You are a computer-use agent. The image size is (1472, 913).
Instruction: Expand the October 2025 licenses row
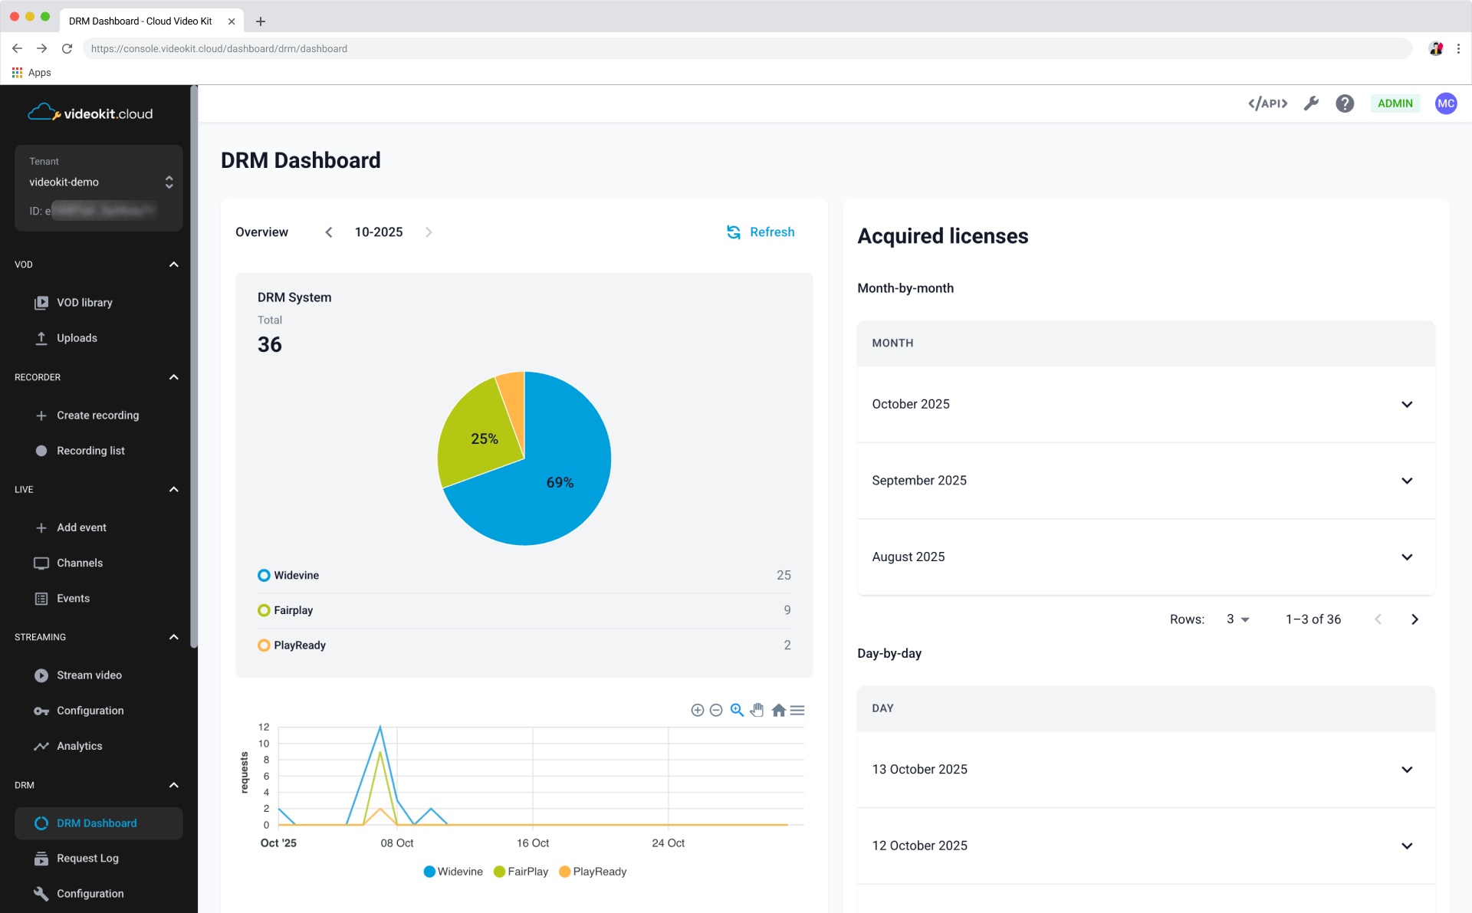point(1408,404)
